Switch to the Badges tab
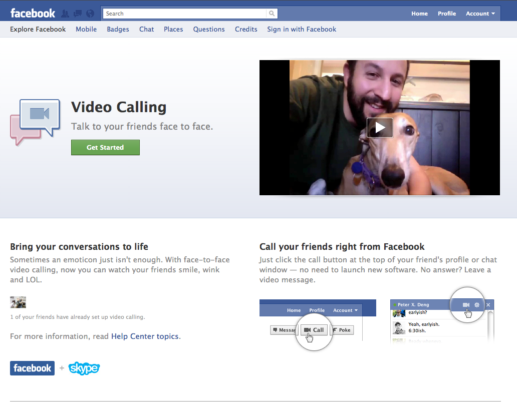Viewport: 517px width, 402px height. [118, 30]
